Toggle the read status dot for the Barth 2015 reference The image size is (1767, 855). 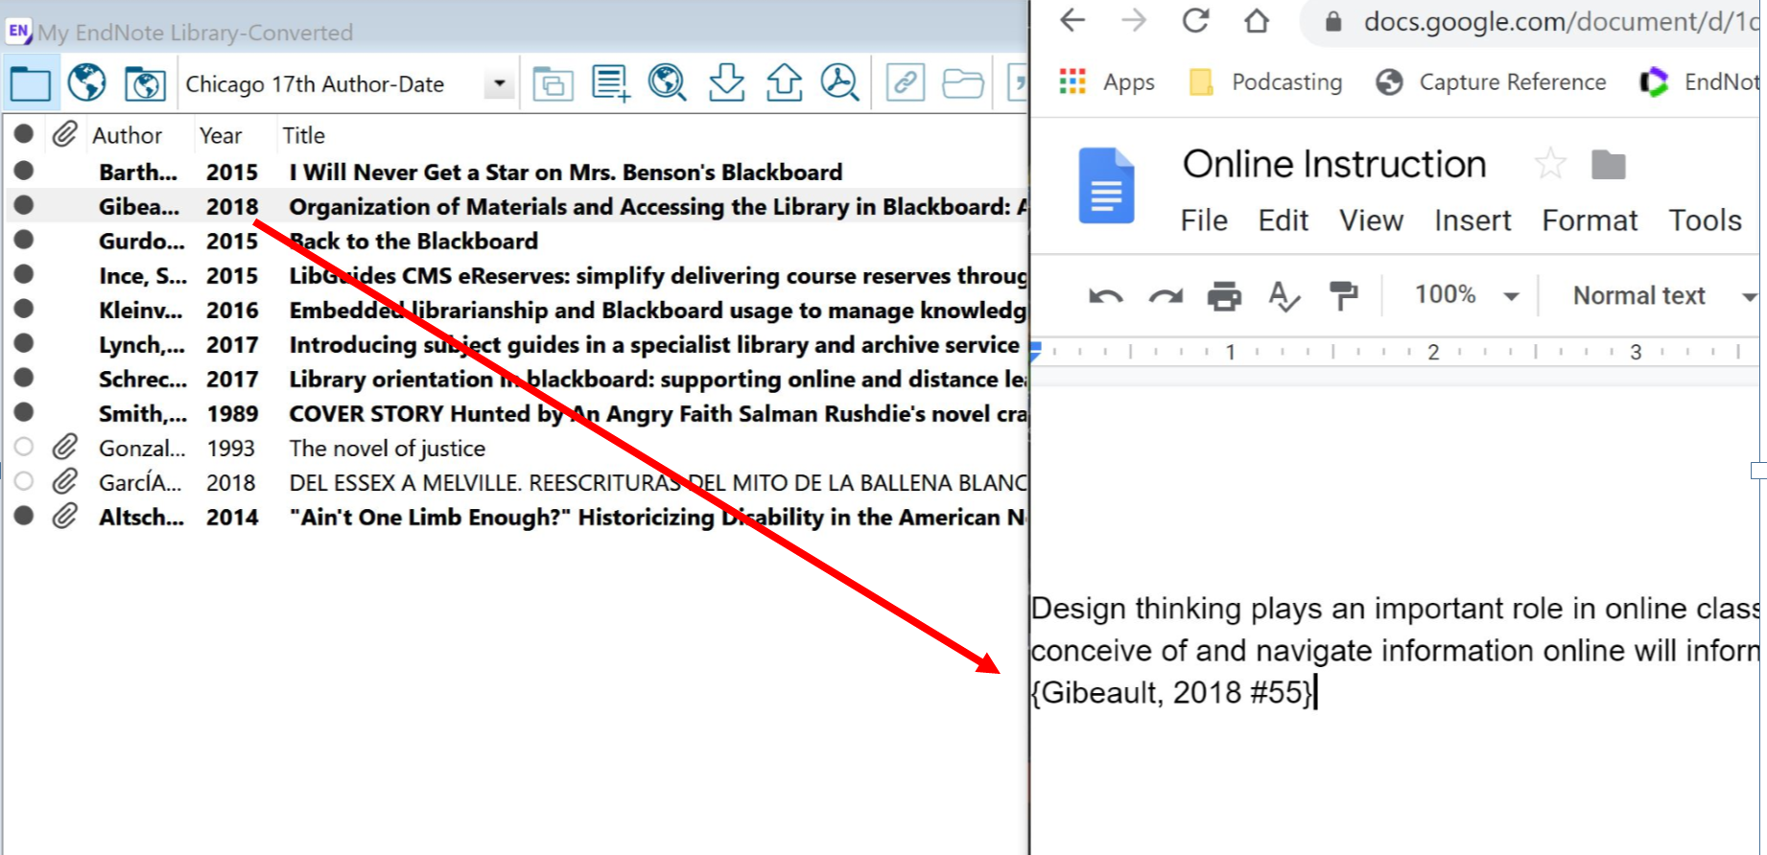click(x=24, y=171)
